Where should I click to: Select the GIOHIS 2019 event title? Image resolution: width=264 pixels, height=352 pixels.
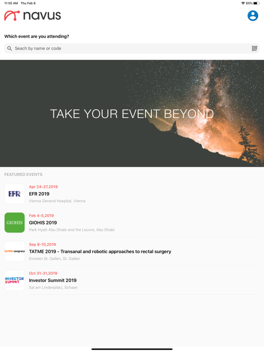click(x=43, y=222)
